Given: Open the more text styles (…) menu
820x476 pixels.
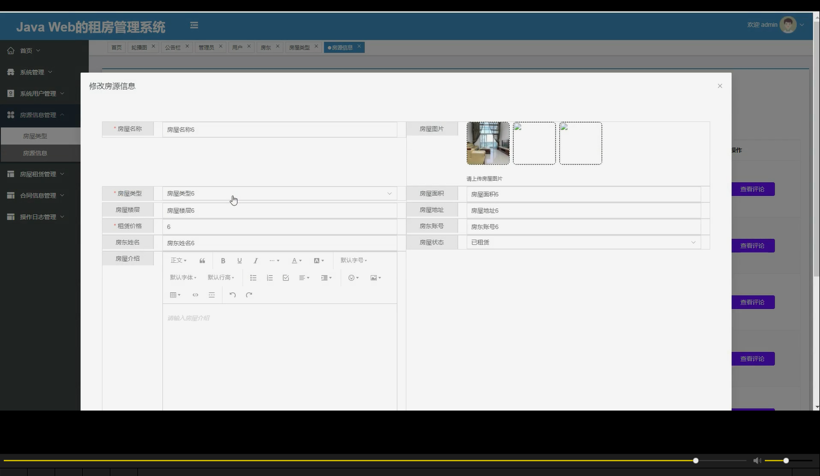Looking at the screenshot, I should click(x=274, y=261).
